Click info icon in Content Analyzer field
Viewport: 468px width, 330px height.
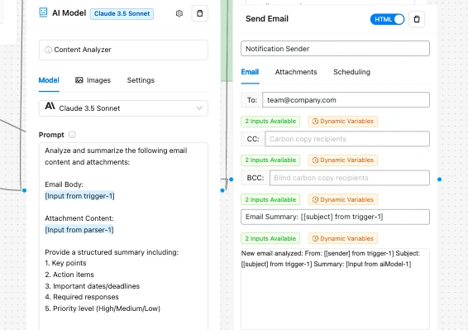tap(48, 50)
